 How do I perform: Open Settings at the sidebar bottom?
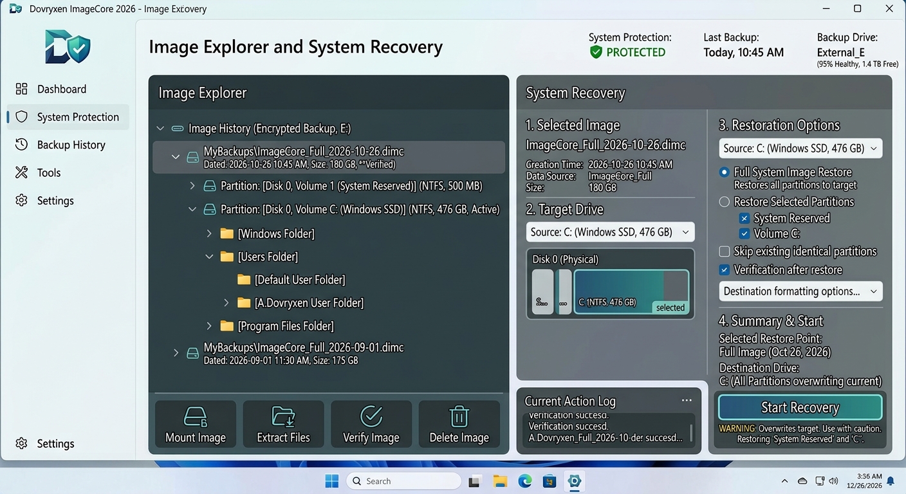[68, 444]
